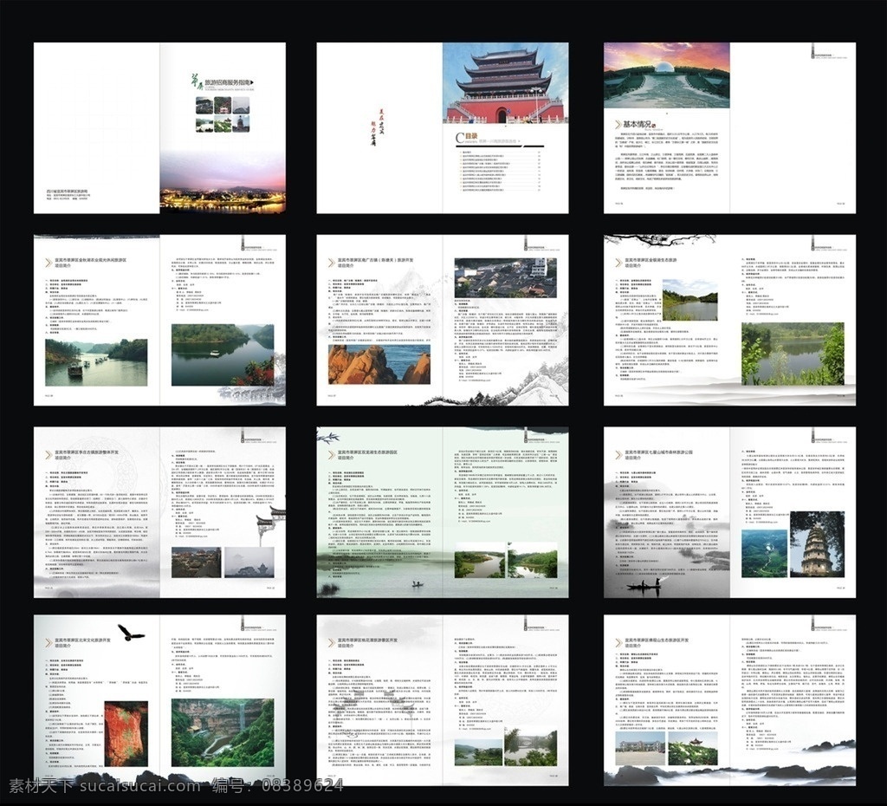This screenshot has width=887, height=806.
Task: Click the "目录" contents heading
Action: 471,136
